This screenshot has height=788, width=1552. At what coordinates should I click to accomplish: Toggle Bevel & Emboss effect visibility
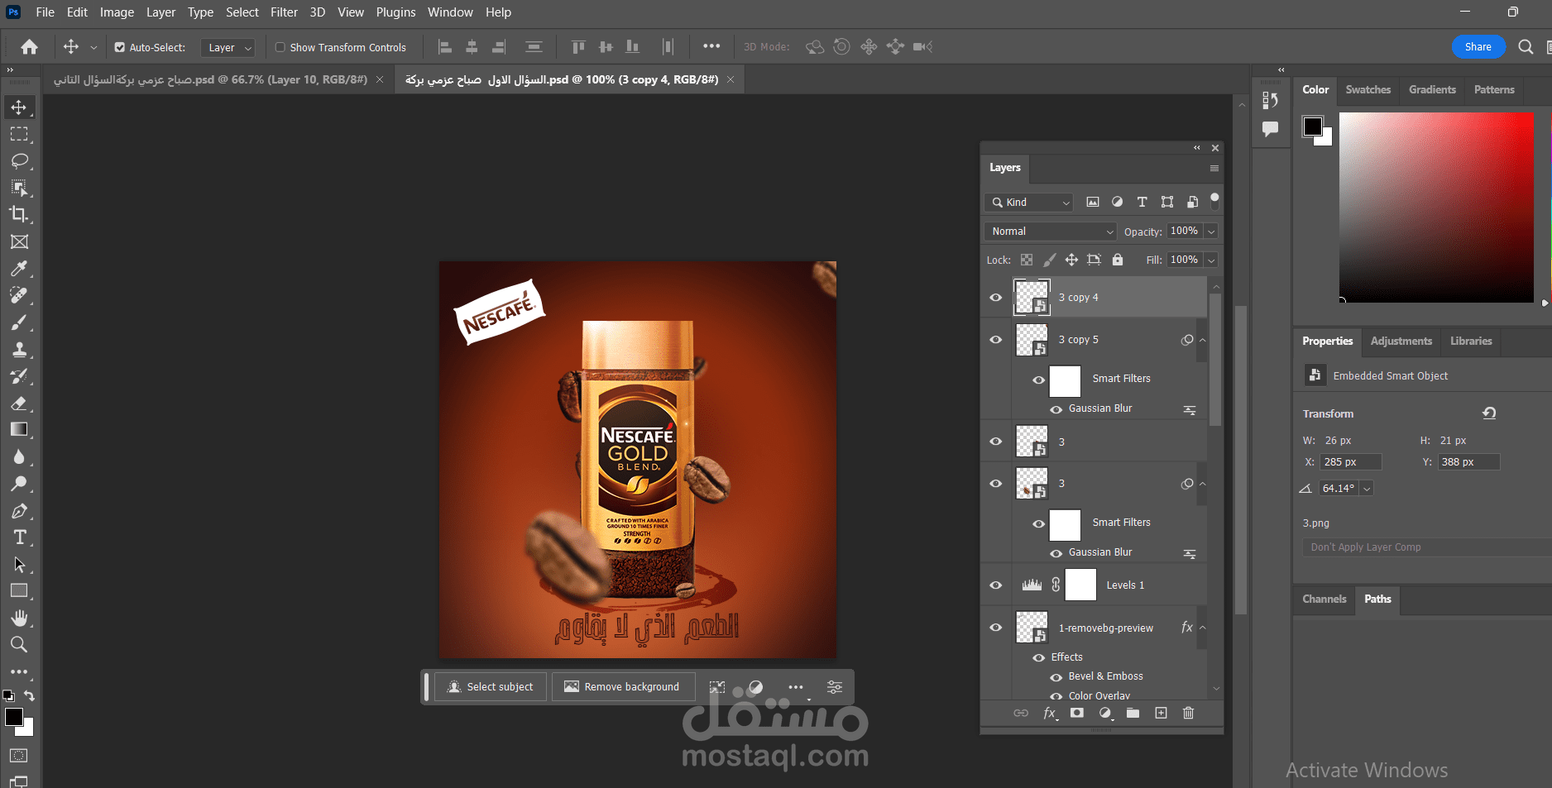click(1056, 677)
